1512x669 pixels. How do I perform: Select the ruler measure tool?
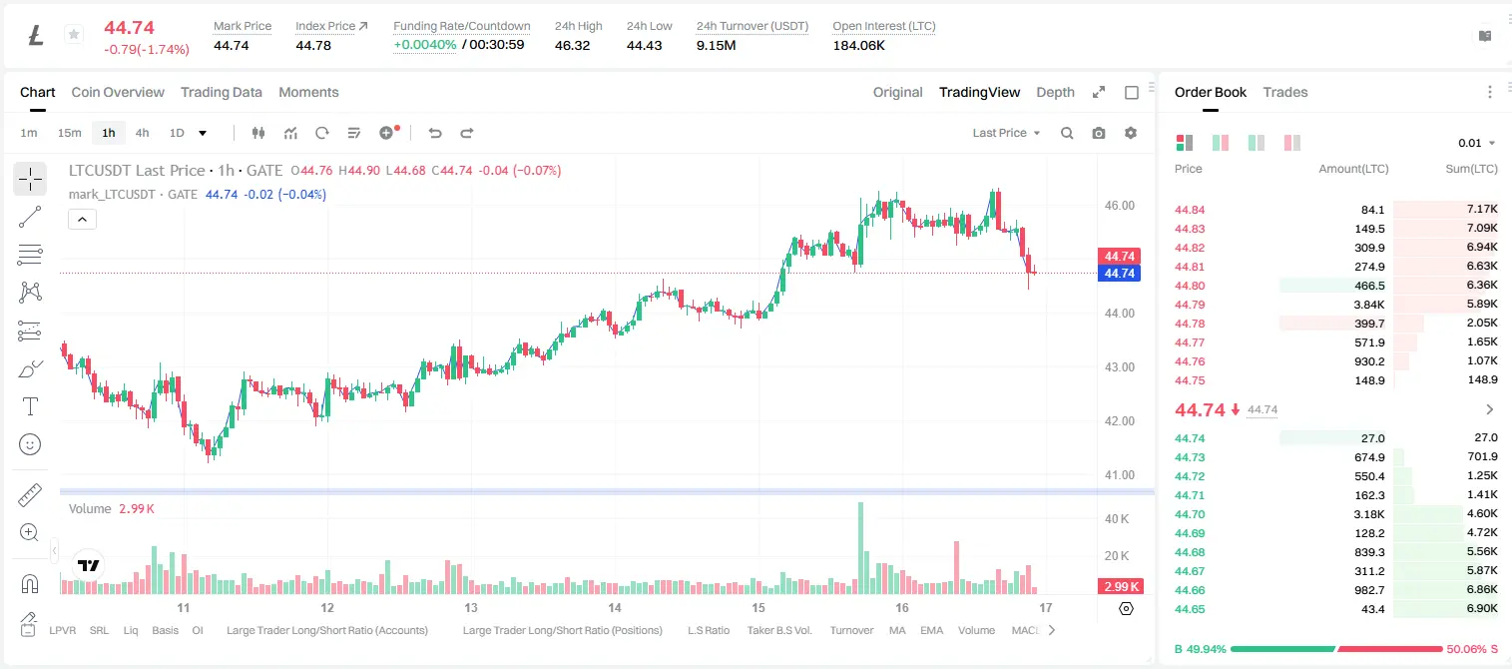(30, 495)
